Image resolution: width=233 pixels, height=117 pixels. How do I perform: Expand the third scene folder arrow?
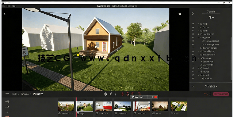pos(199,31)
